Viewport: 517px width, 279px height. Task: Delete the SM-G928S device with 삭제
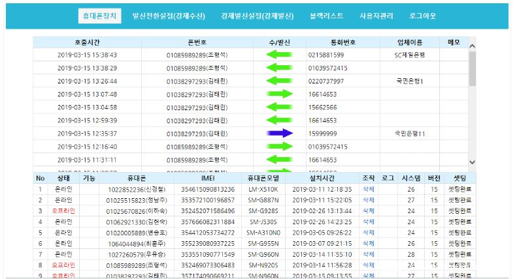point(368,211)
